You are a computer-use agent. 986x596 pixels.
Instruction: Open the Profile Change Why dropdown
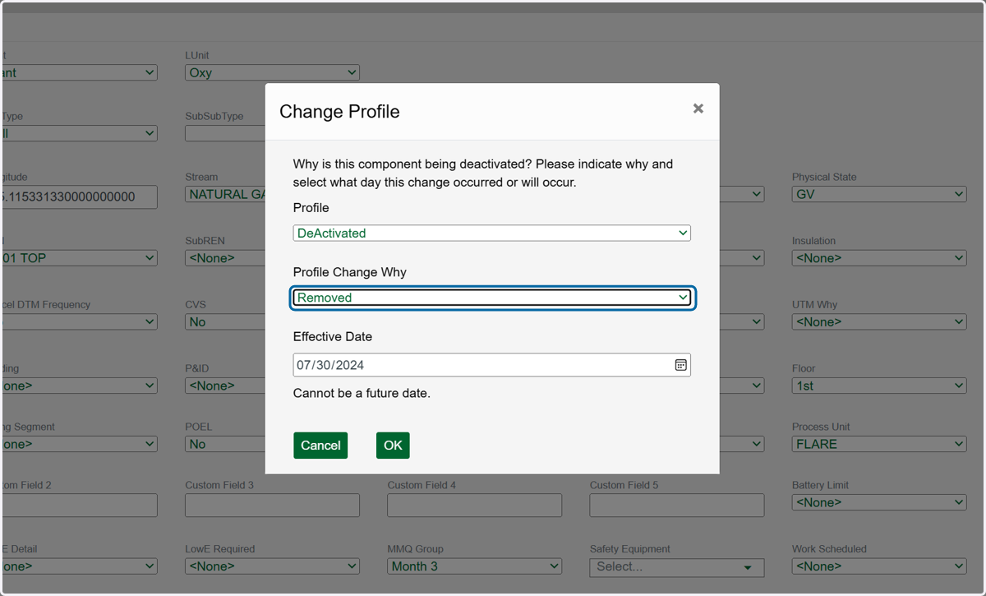[491, 298]
